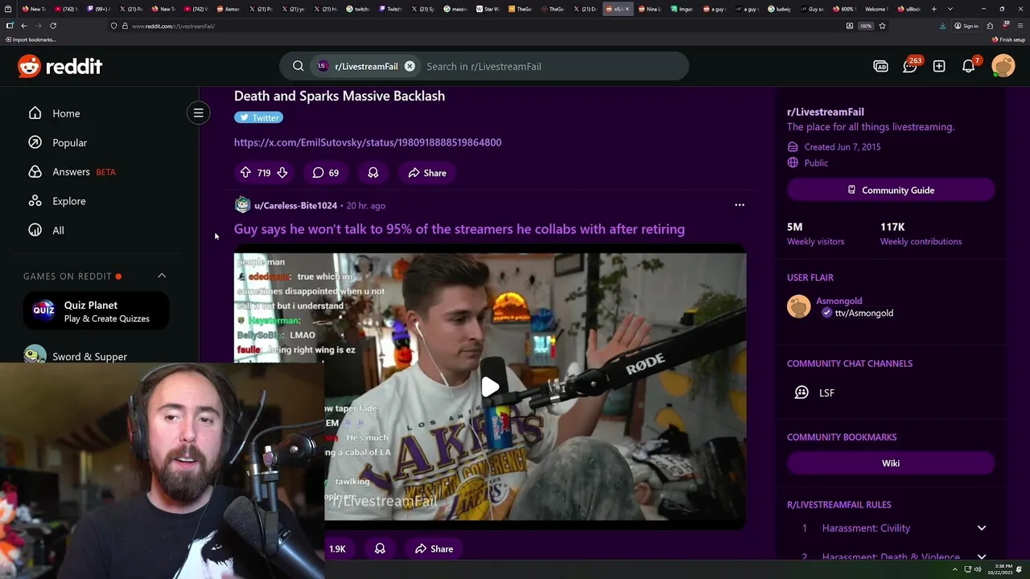Click the create post plus icon
The height and width of the screenshot is (579, 1030).
(939, 67)
